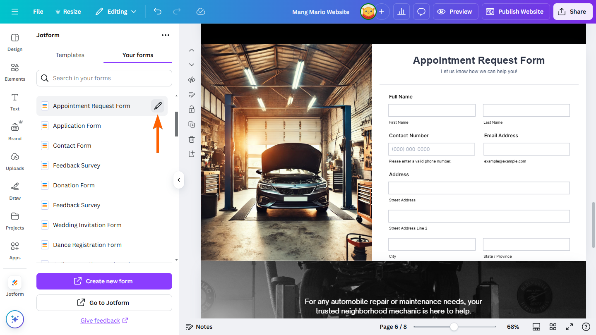The width and height of the screenshot is (596, 335).
Task: Select the Application Form entry
Action: pos(102,126)
